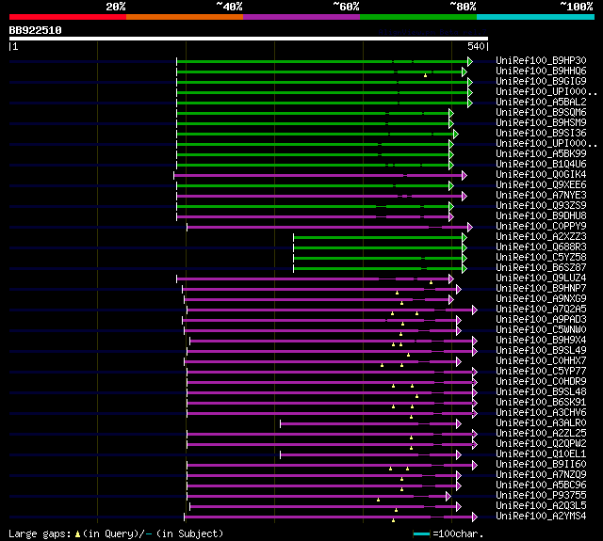Screen dimensions: 603x541
Task: Select hit UniRef100_B9SL48
Action: point(541,392)
